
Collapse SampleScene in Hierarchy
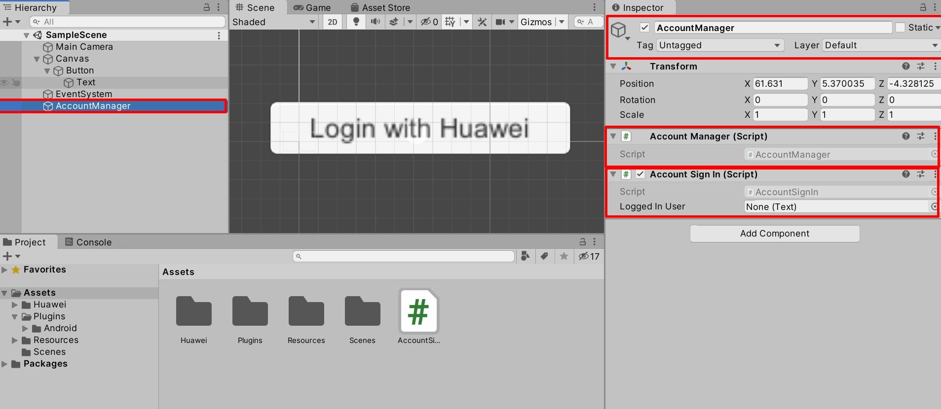pos(27,35)
